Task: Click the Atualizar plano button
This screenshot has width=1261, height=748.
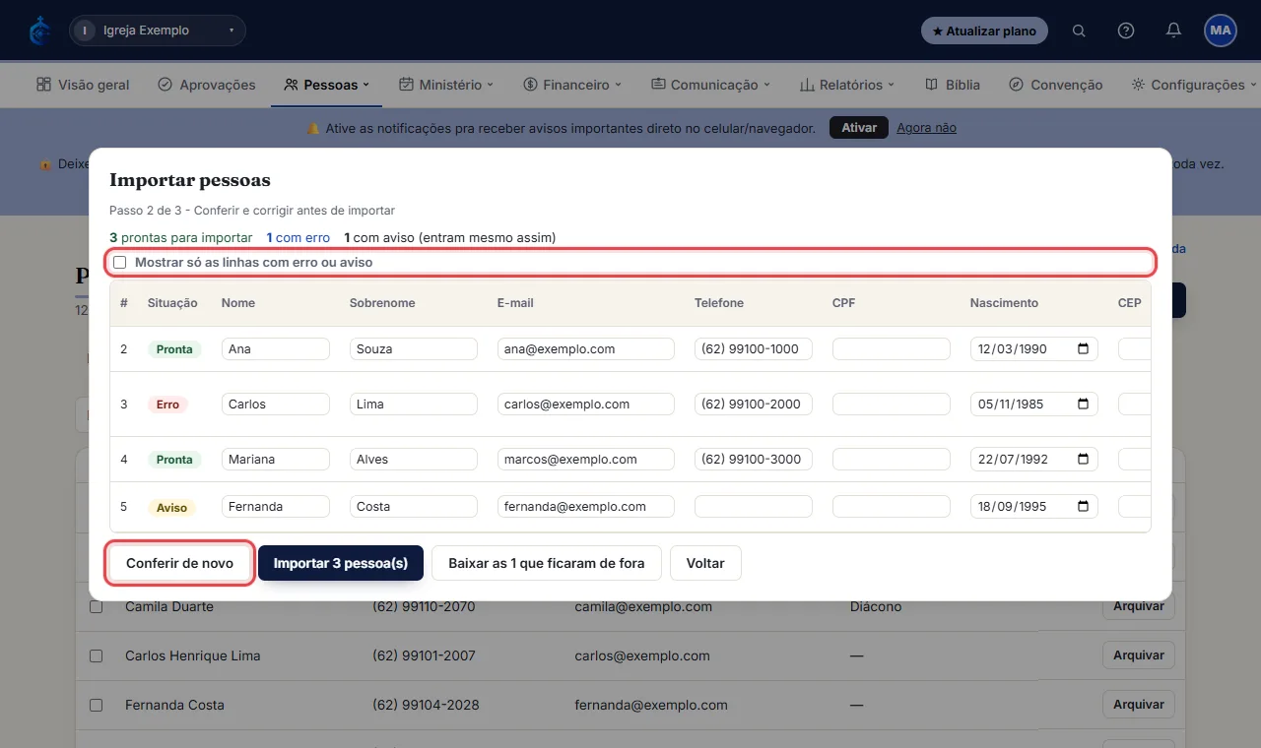Action: point(984,31)
